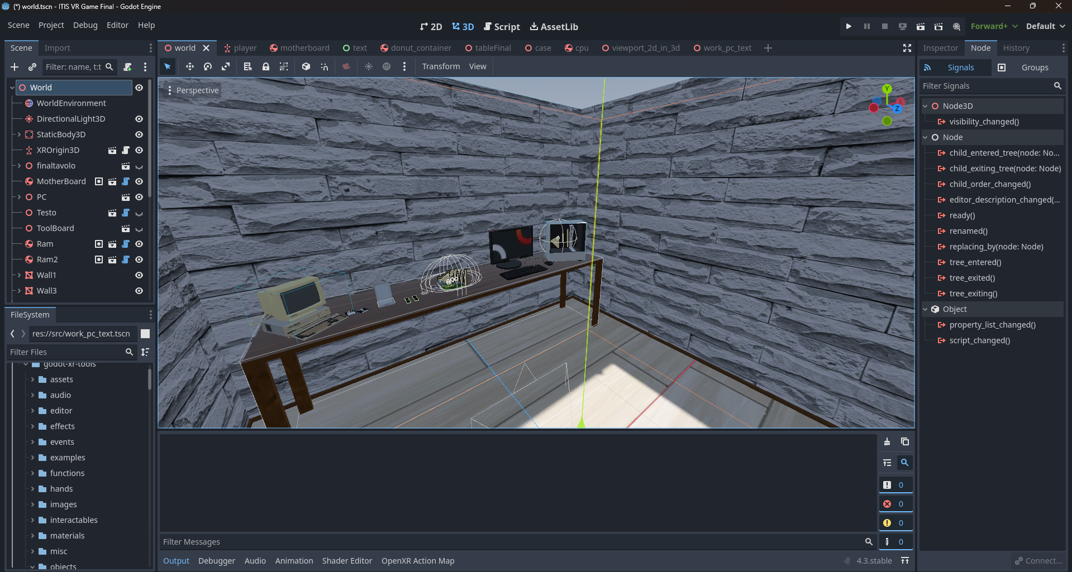This screenshot has width=1072, height=572.
Task: Select the Rotate mode tool
Action: click(208, 66)
